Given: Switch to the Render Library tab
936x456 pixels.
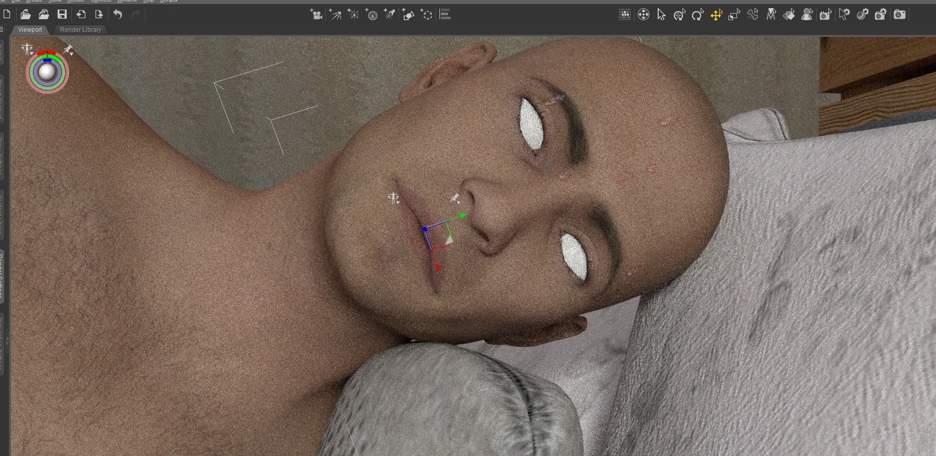Looking at the screenshot, I should [80, 30].
